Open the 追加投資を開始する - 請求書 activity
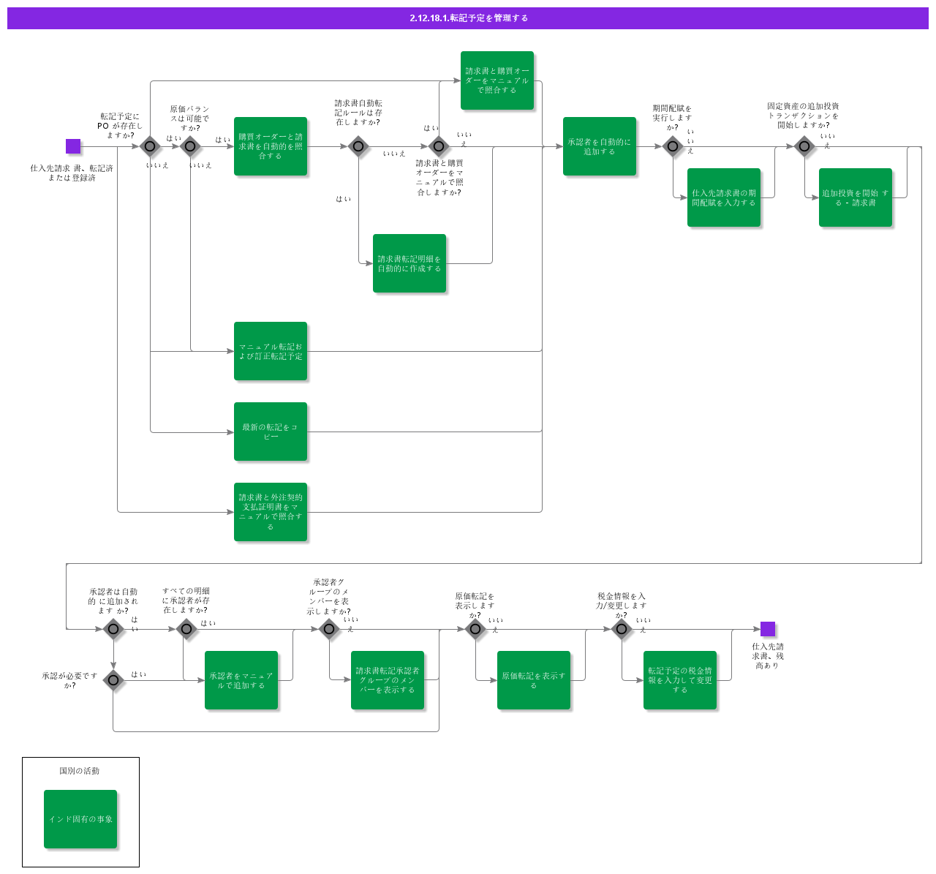The width and height of the screenshot is (936, 874). 856,197
